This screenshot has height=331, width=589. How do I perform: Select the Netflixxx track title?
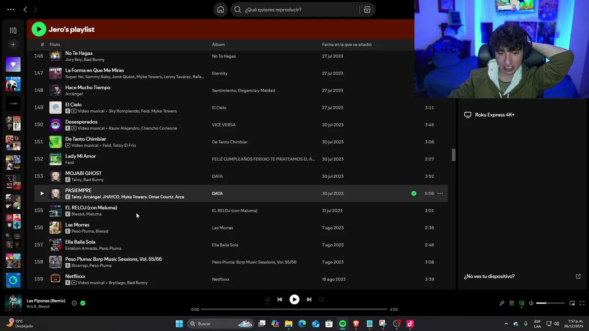(75, 276)
